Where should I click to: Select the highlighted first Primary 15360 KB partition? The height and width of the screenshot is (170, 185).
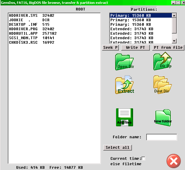pyautogui.click(x=141, y=16)
